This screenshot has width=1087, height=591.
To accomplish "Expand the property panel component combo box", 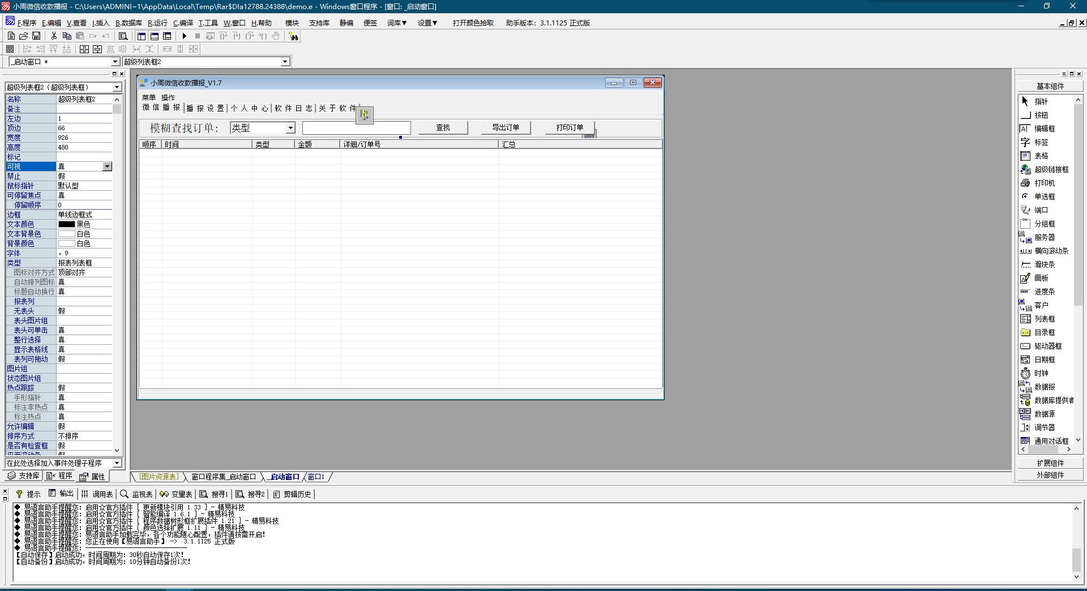I will (x=117, y=87).
